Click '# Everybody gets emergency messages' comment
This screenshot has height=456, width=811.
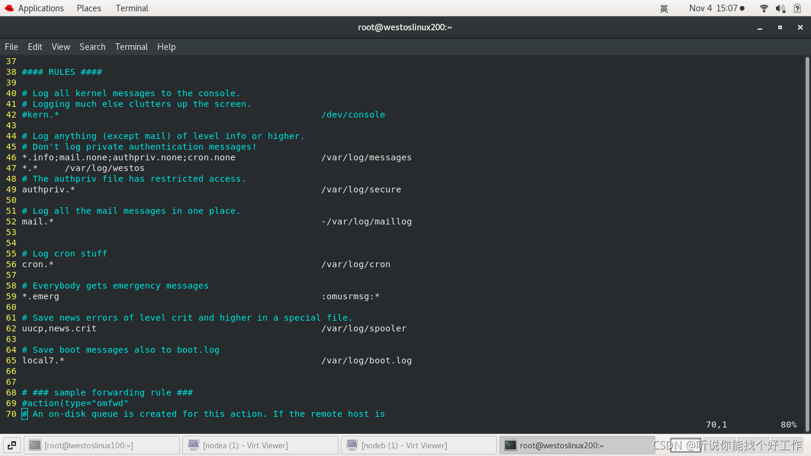[115, 286]
